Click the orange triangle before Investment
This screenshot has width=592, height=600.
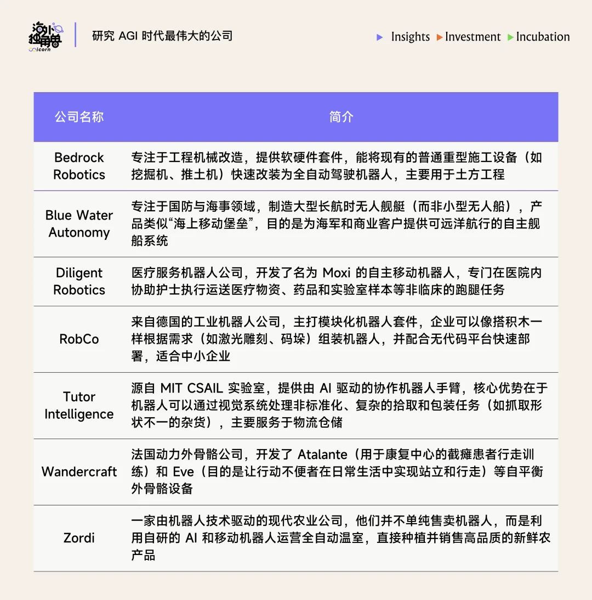440,37
